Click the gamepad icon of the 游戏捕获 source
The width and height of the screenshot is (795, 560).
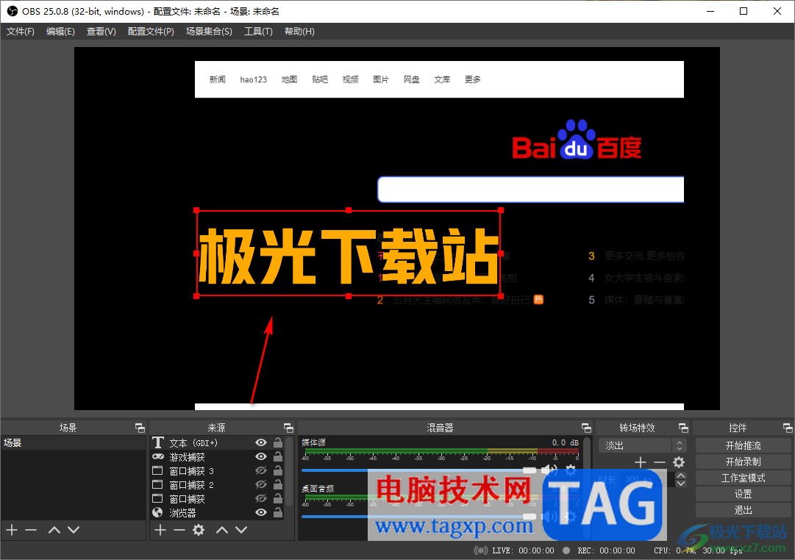tap(158, 456)
